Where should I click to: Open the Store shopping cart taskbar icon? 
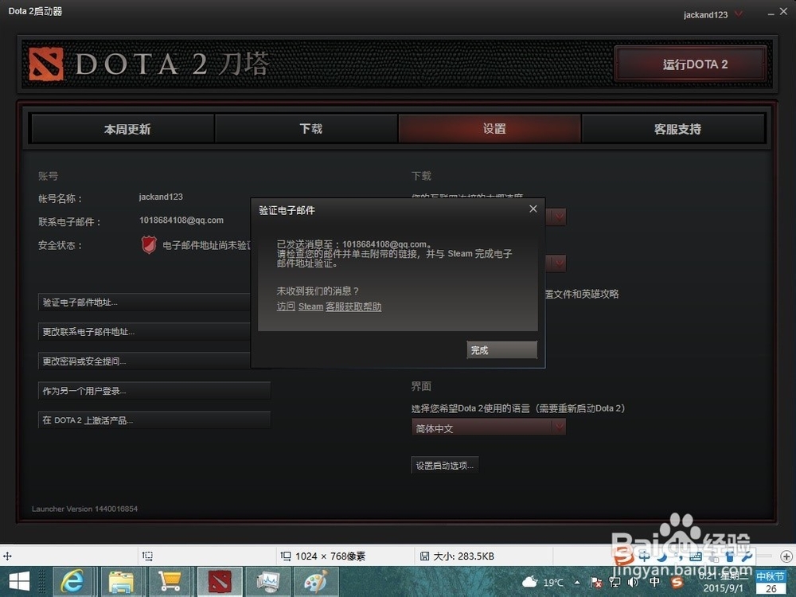pos(169,582)
